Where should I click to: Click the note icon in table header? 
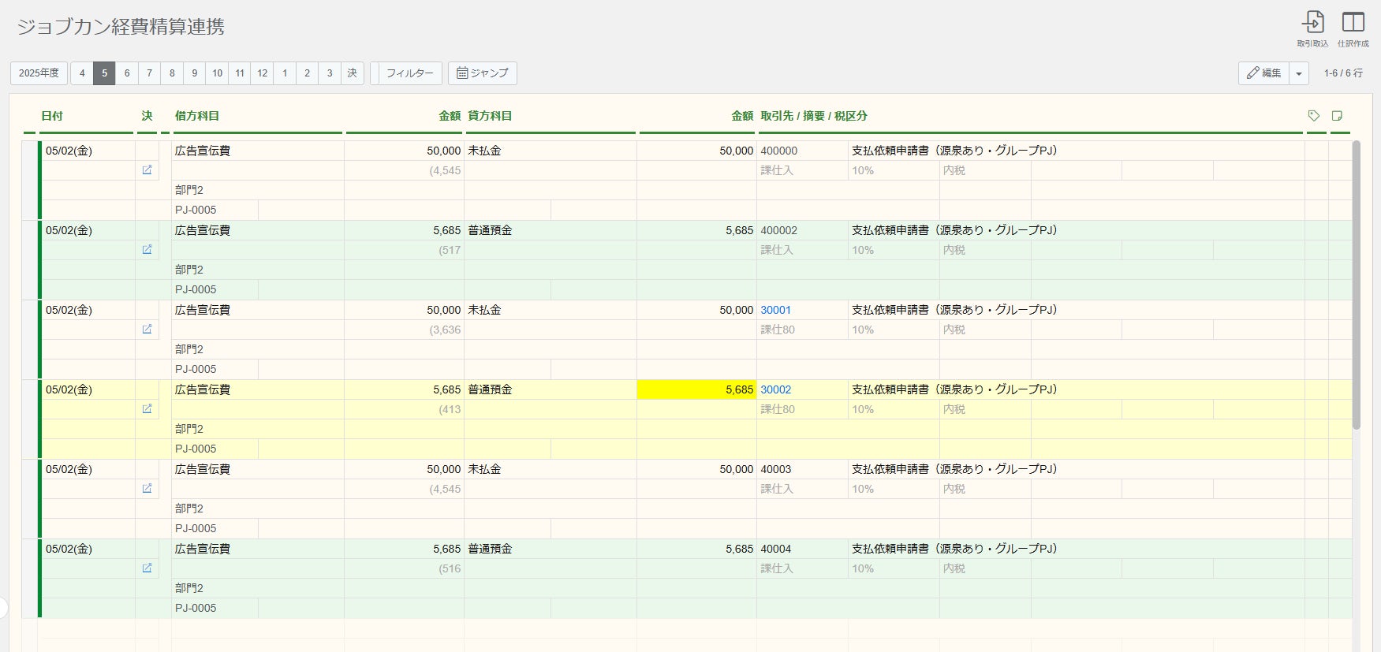1337,116
